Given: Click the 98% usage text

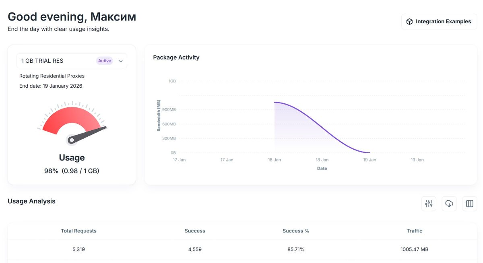Looking at the screenshot, I should click(51, 171).
